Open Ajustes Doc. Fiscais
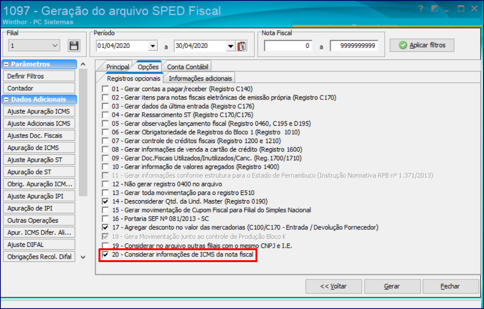484x309 pixels. 39,136
